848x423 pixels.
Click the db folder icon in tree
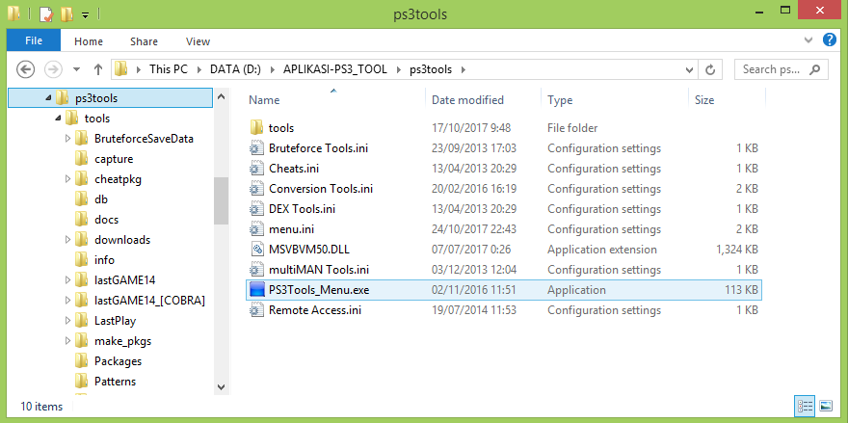click(82, 199)
